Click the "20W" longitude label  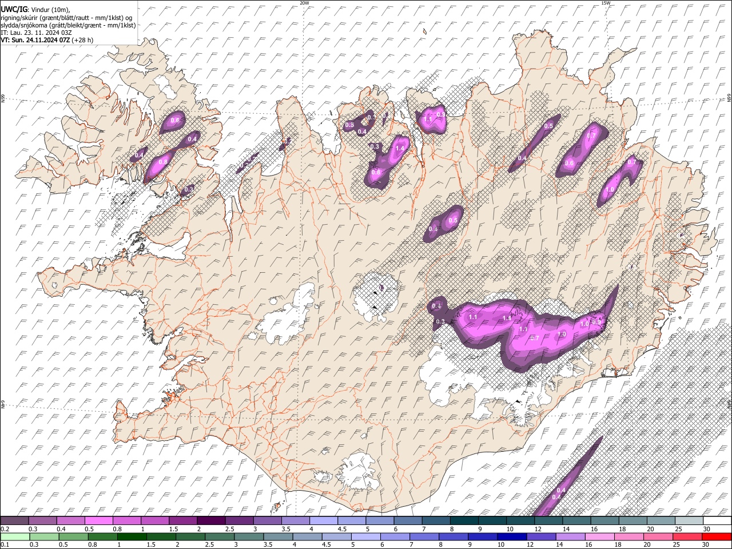pyautogui.click(x=304, y=3)
